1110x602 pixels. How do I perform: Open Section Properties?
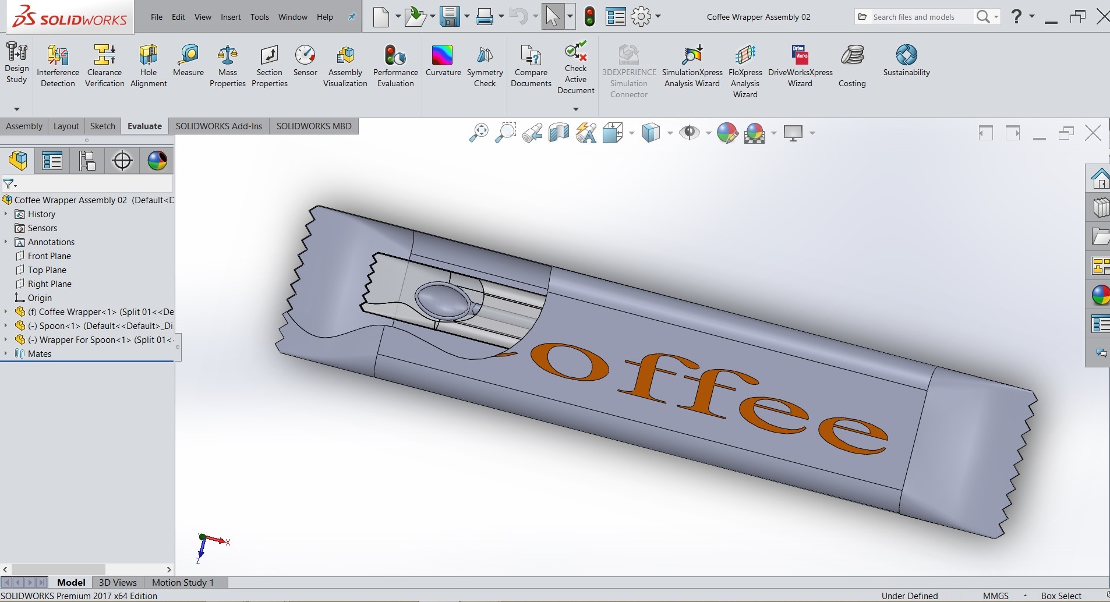[270, 66]
